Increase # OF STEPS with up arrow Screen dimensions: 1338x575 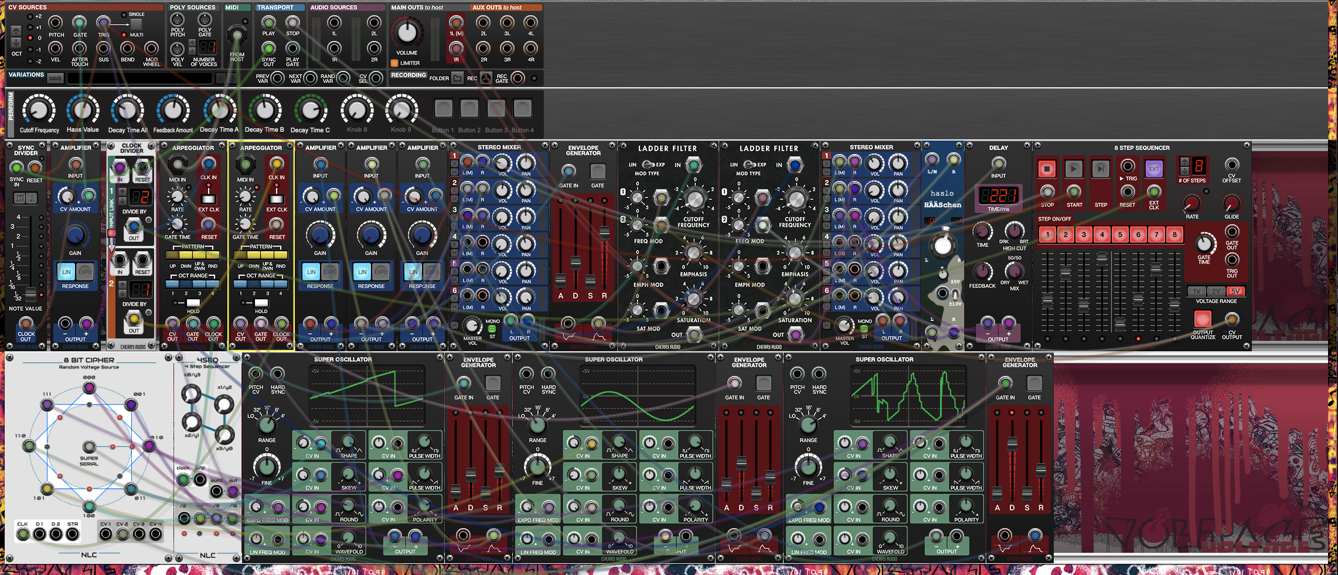[x=1184, y=162]
